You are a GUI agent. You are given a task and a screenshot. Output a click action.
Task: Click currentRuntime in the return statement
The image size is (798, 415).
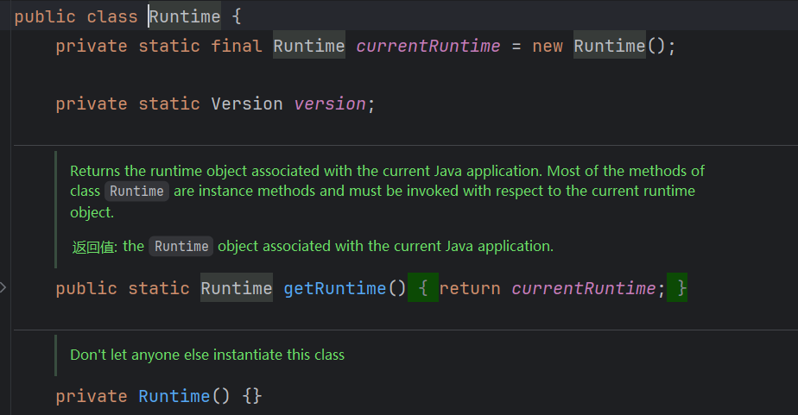583,288
